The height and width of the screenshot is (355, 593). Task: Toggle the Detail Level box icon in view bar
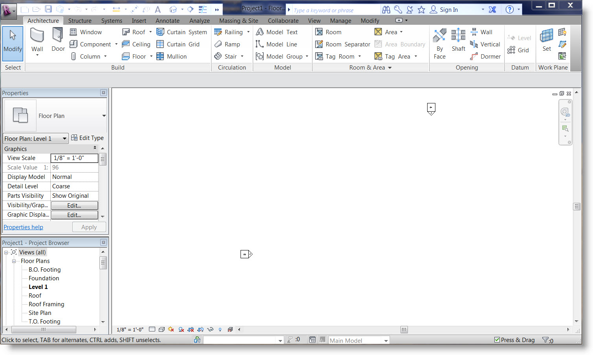(152, 329)
